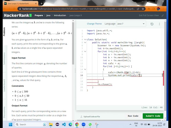The image size is (171, 128).
Task: Show hidden system tray icons
Action: (x=130, y=125)
